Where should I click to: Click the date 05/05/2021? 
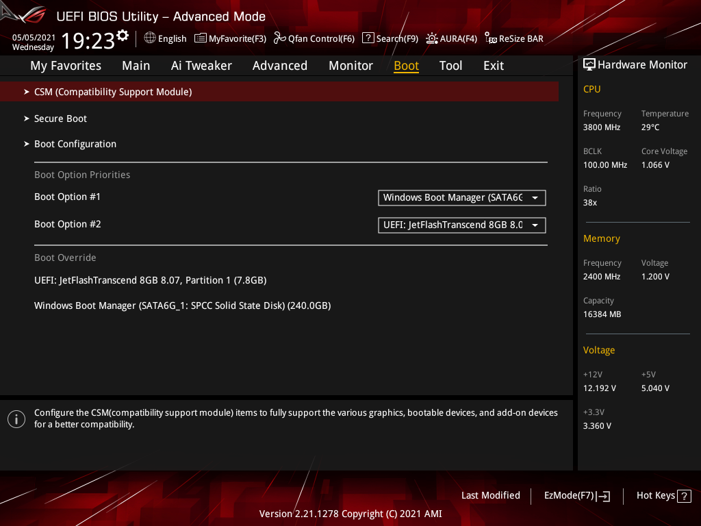tap(34, 38)
